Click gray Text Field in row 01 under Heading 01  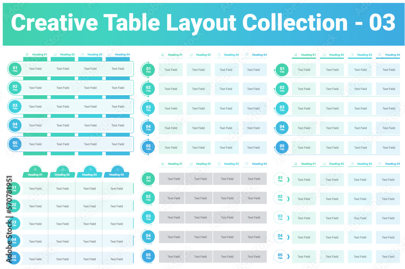pos(172,179)
